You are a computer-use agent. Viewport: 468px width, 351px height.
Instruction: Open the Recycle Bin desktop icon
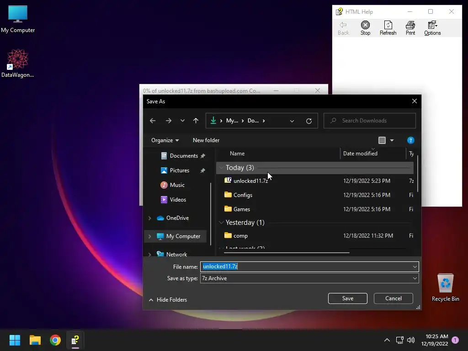pyautogui.click(x=445, y=287)
